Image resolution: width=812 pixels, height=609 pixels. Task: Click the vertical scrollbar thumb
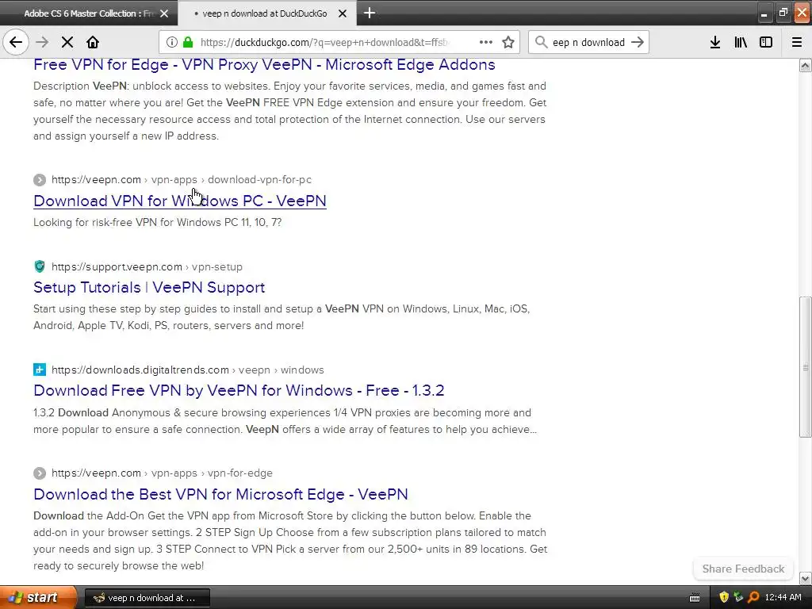[806, 367]
